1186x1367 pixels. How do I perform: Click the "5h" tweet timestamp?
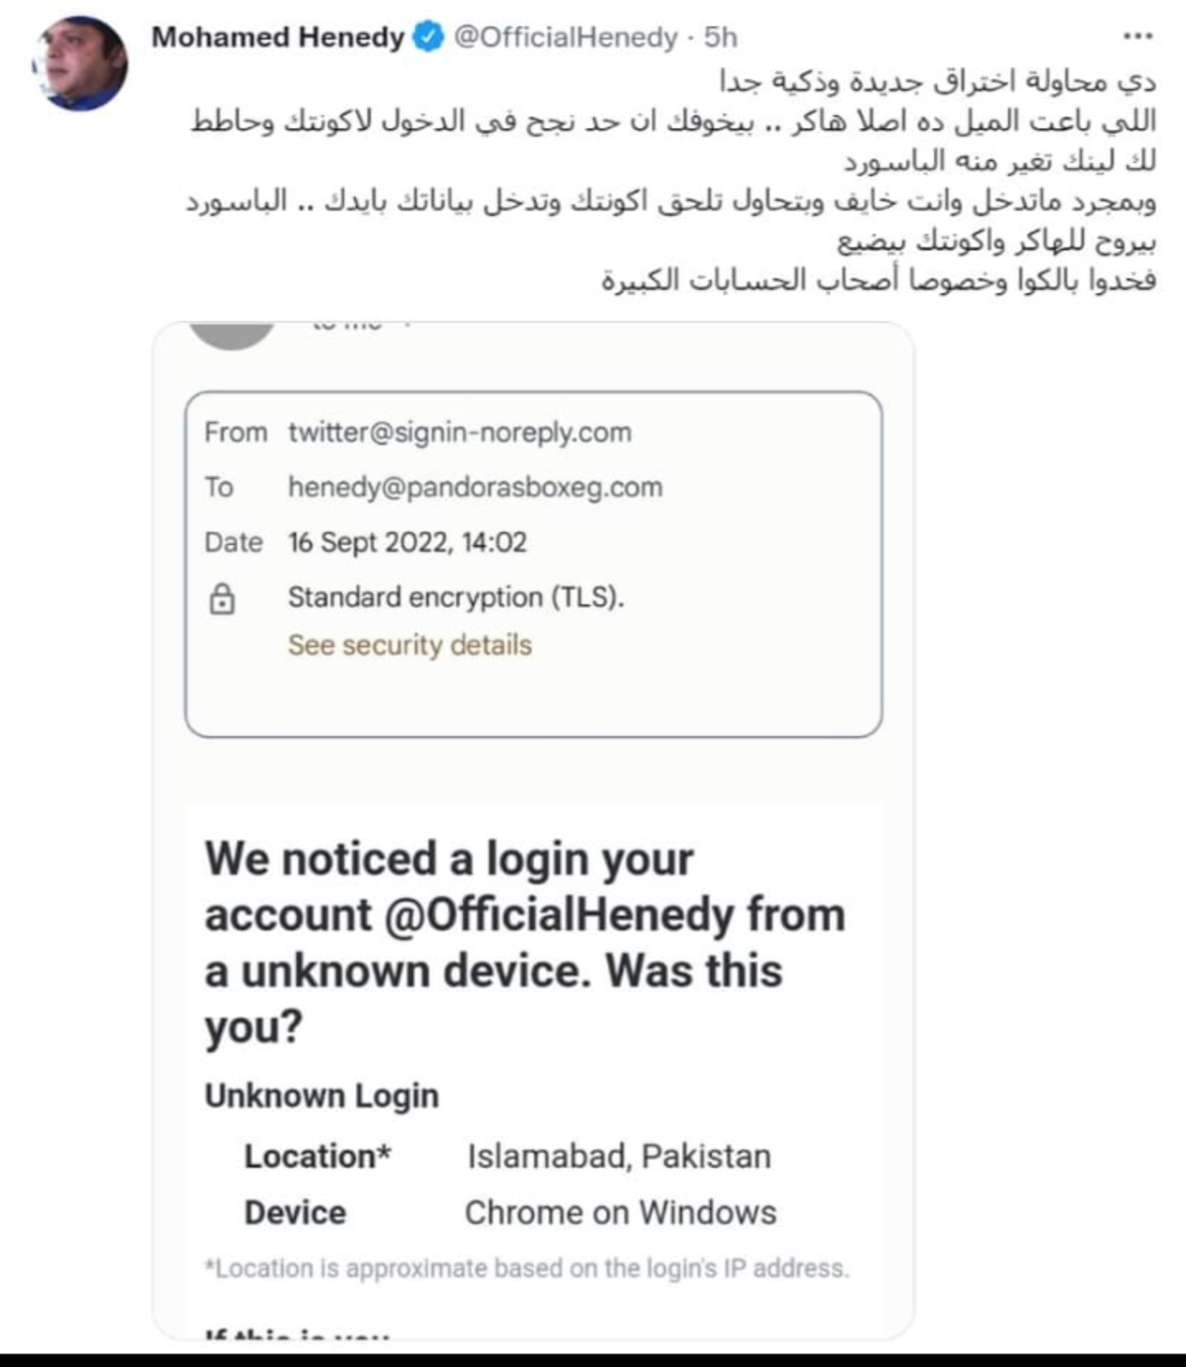(x=720, y=36)
